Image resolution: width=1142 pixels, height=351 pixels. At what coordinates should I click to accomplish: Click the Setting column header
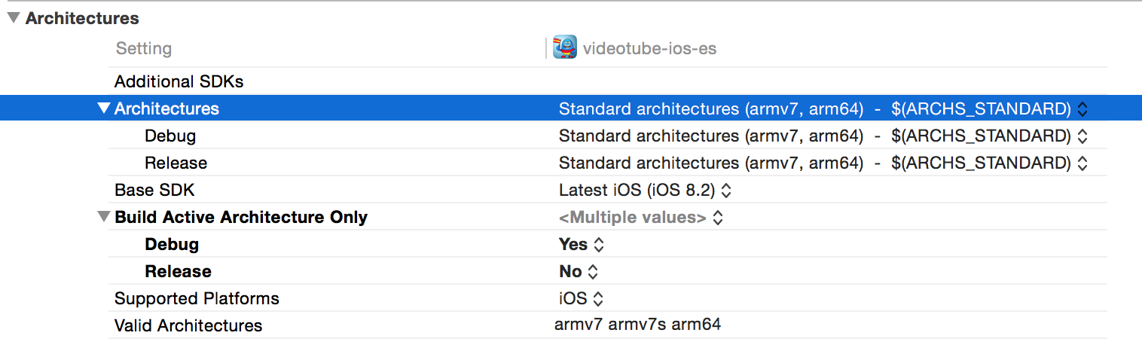pyautogui.click(x=143, y=48)
